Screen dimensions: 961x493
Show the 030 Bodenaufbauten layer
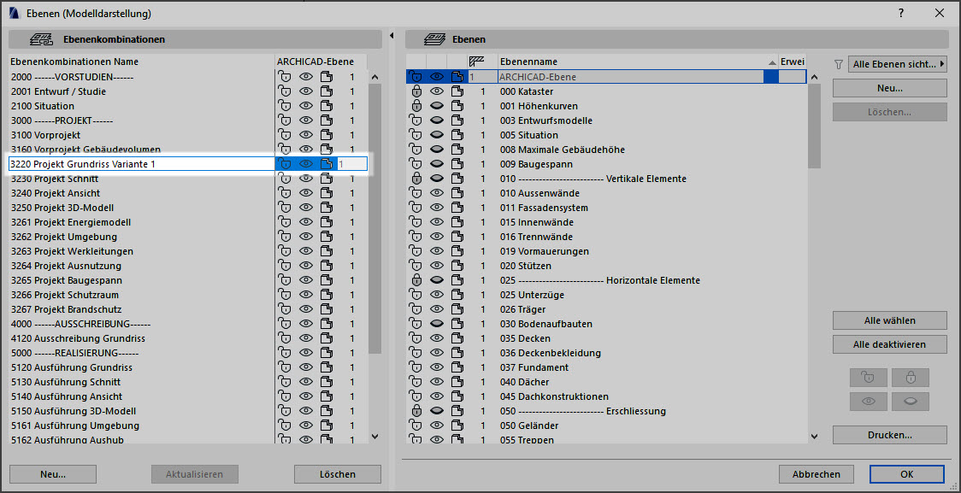436,324
